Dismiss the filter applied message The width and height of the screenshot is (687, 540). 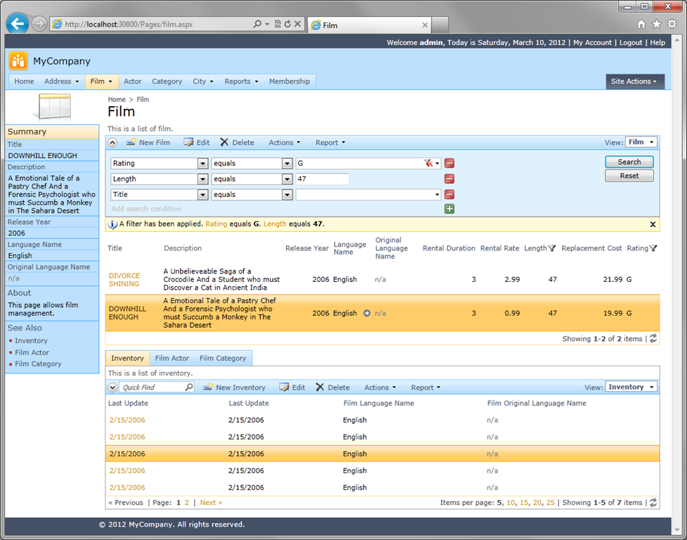[x=653, y=224]
